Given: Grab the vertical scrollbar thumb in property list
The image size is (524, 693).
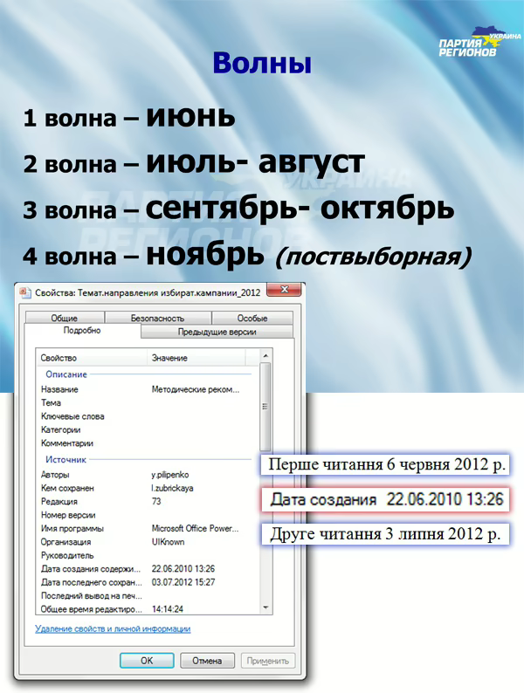Looking at the screenshot, I should click(265, 410).
